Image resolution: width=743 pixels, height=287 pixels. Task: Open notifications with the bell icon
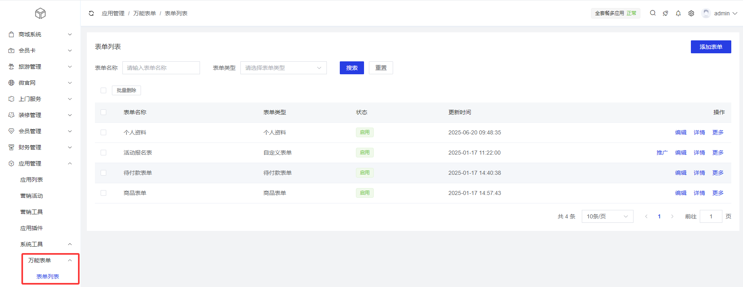pyautogui.click(x=678, y=13)
